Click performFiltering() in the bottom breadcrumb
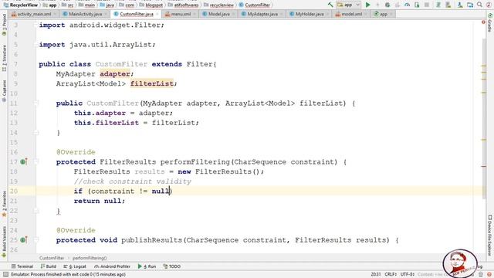Image resolution: width=494 pixels, height=278 pixels. 90,258
